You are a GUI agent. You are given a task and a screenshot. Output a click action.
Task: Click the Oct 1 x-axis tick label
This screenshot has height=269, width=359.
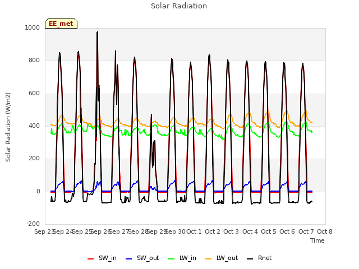click(x=194, y=231)
